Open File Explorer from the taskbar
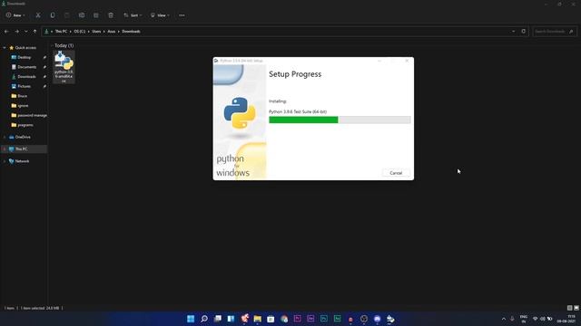Image resolution: width=581 pixels, height=326 pixels. pos(258,319)
